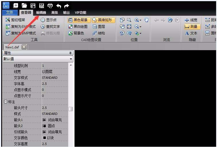217x147 pixels.
Task: Choose 复制为BMP格式 copy option
Action: 21,33
